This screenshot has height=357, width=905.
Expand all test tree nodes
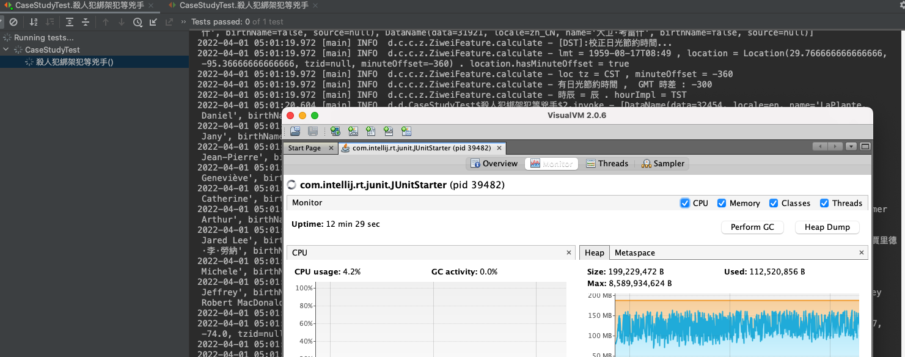pos(70,22)
